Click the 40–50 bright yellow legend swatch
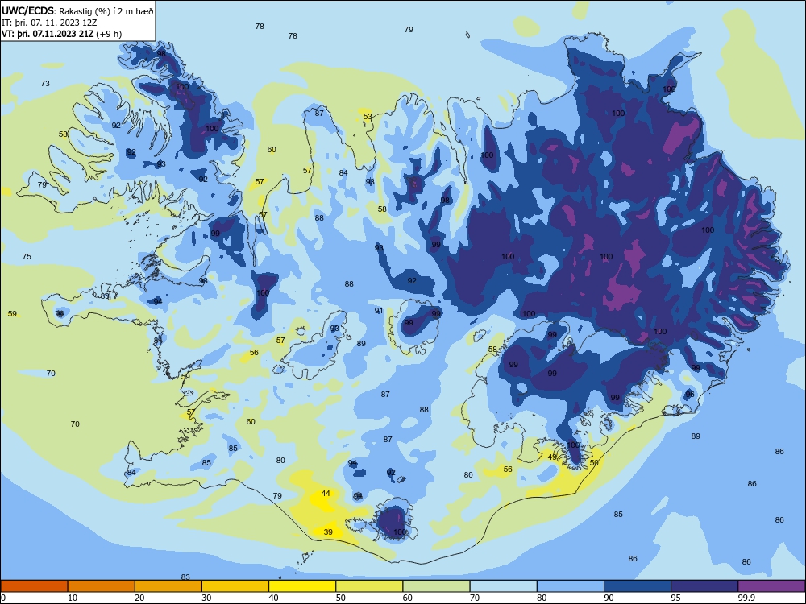This screenshot has height=604, width=806. tap(302, 586)
